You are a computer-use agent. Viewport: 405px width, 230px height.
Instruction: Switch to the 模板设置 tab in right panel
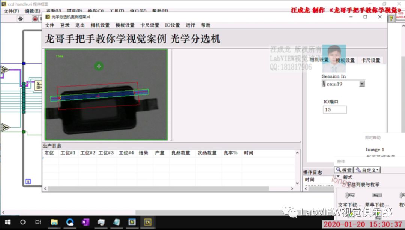(345, 60)
